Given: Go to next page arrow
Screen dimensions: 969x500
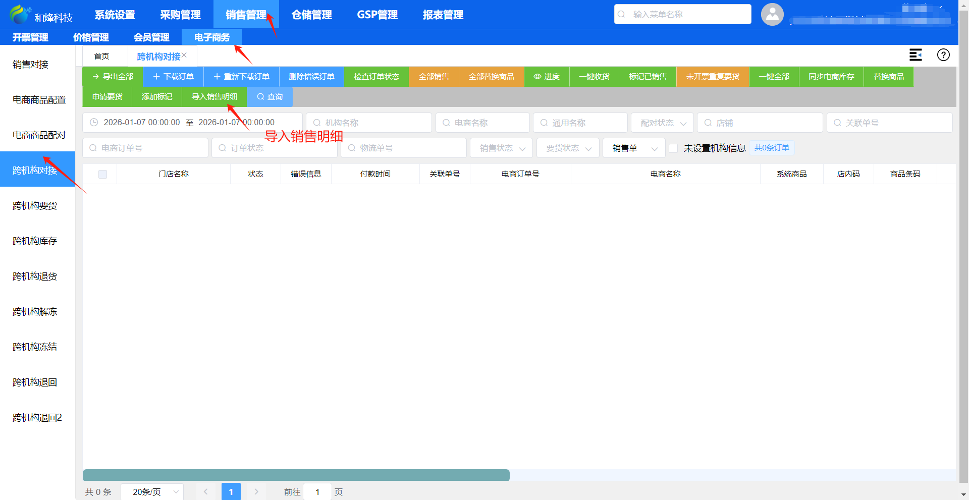Looking at the screenshot, I should point(256,491).
